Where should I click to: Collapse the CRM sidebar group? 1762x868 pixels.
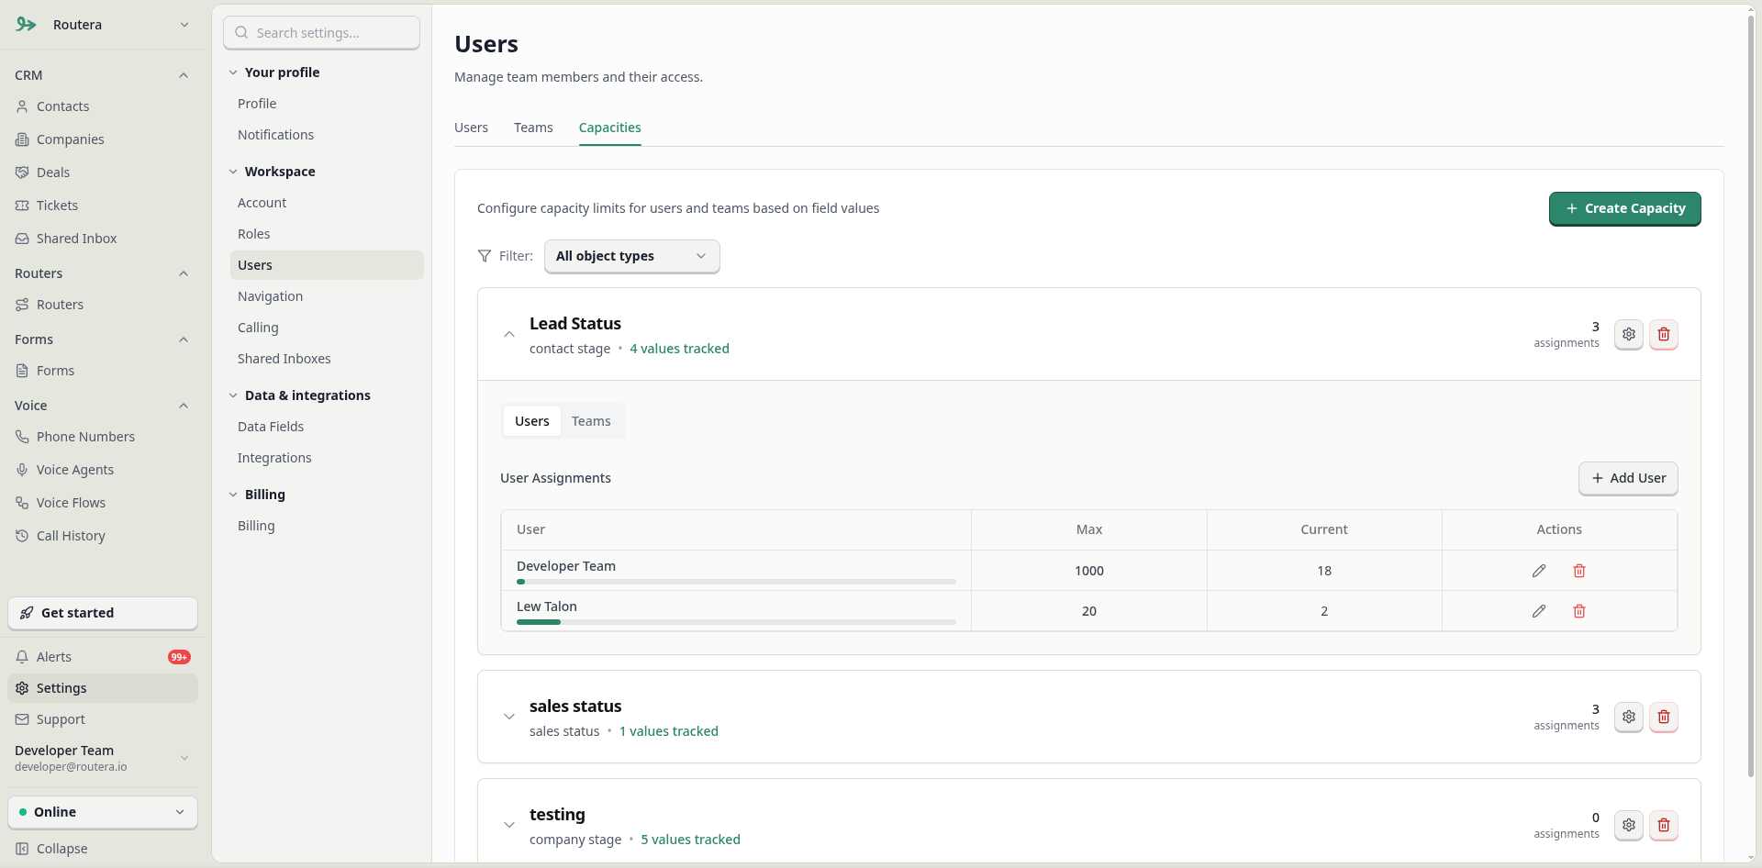click(x=184, y=75)
